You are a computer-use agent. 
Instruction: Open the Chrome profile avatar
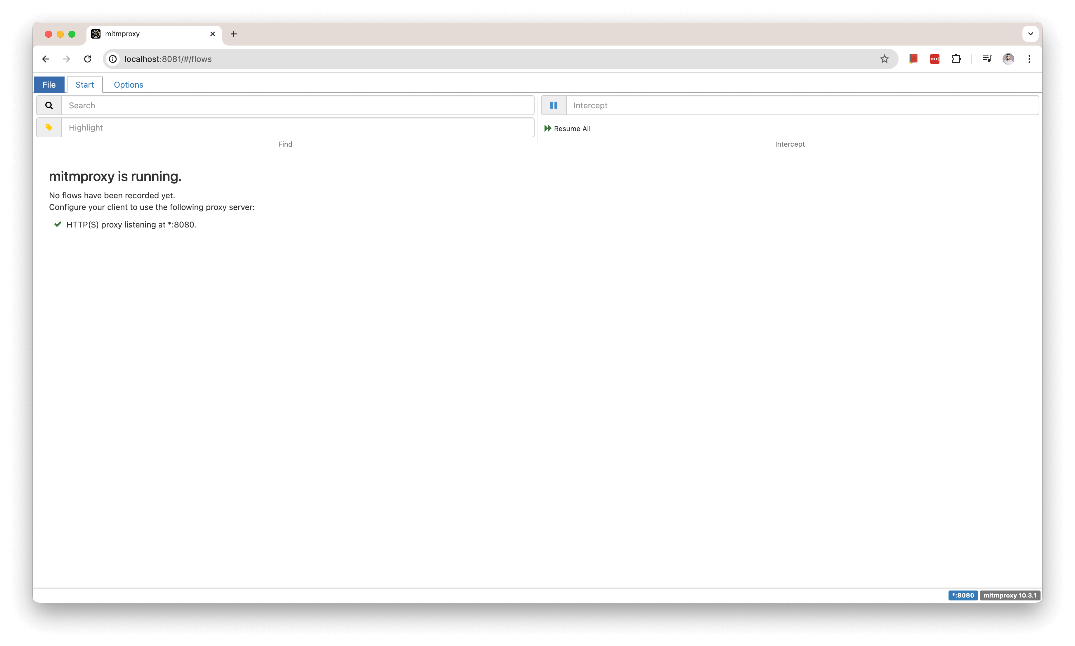(1008, 59)
